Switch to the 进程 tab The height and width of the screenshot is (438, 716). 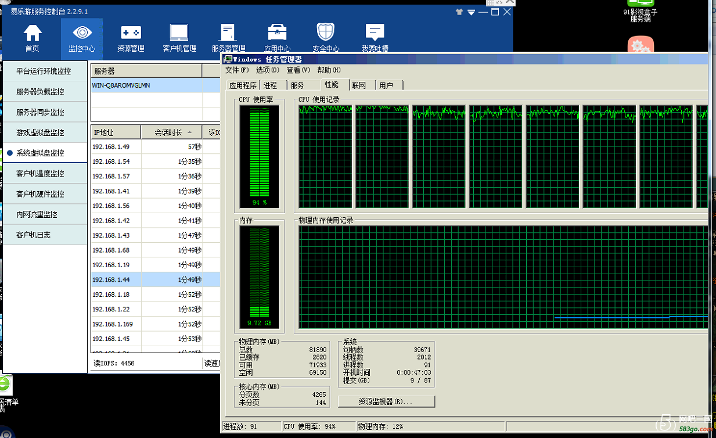[271, 85]
